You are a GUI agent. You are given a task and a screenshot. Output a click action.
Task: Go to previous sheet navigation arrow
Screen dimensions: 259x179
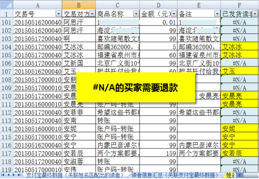[8, 175]
